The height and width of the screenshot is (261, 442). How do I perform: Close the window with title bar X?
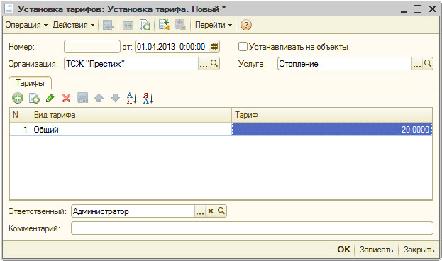432,9
